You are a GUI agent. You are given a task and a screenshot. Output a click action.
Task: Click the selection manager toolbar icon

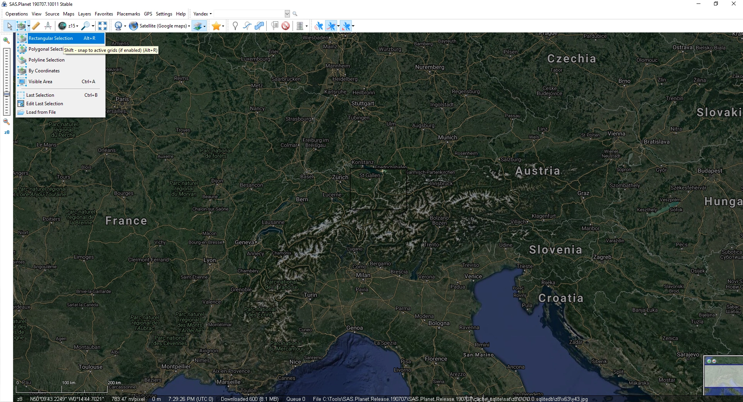click(x=21, y=26)
